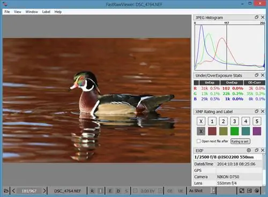Screen dimensions: 268x197
Task: Advance to next image with right arrow
Action: [44, 191]
